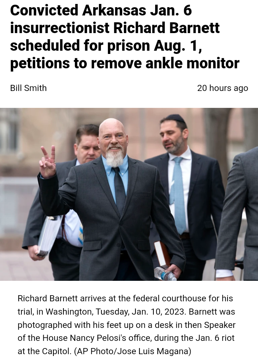Image resolution: width=258 pixels, height=361 pixels.
Task: Click the brown book held in photo
Action: click(162, 254)
